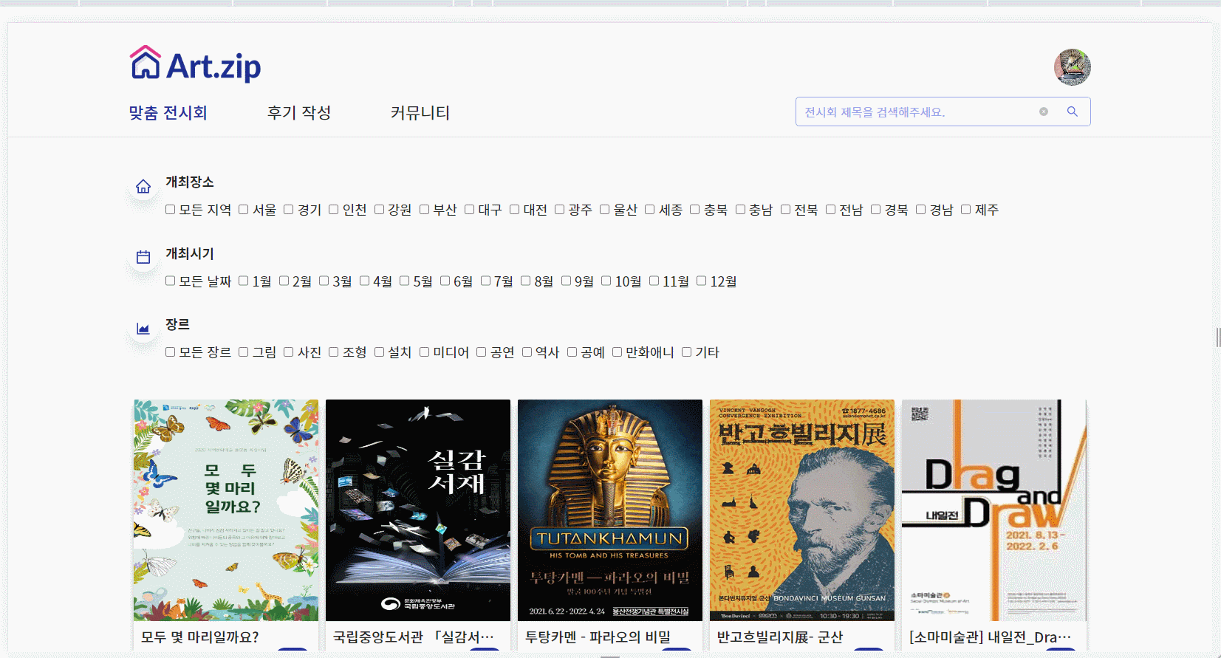
Task: Open the Tutankhamun exhibition poster
Action: click(610, 510)
